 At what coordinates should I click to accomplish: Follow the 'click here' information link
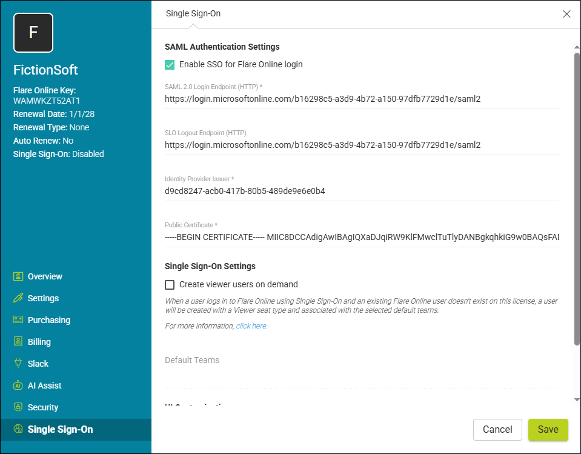point(251,325)
